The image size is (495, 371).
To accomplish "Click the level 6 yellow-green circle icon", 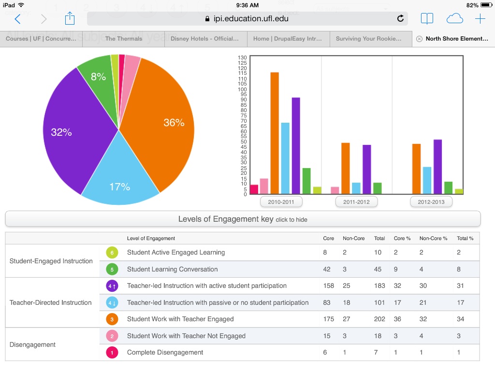I will [x=112, y=253].
